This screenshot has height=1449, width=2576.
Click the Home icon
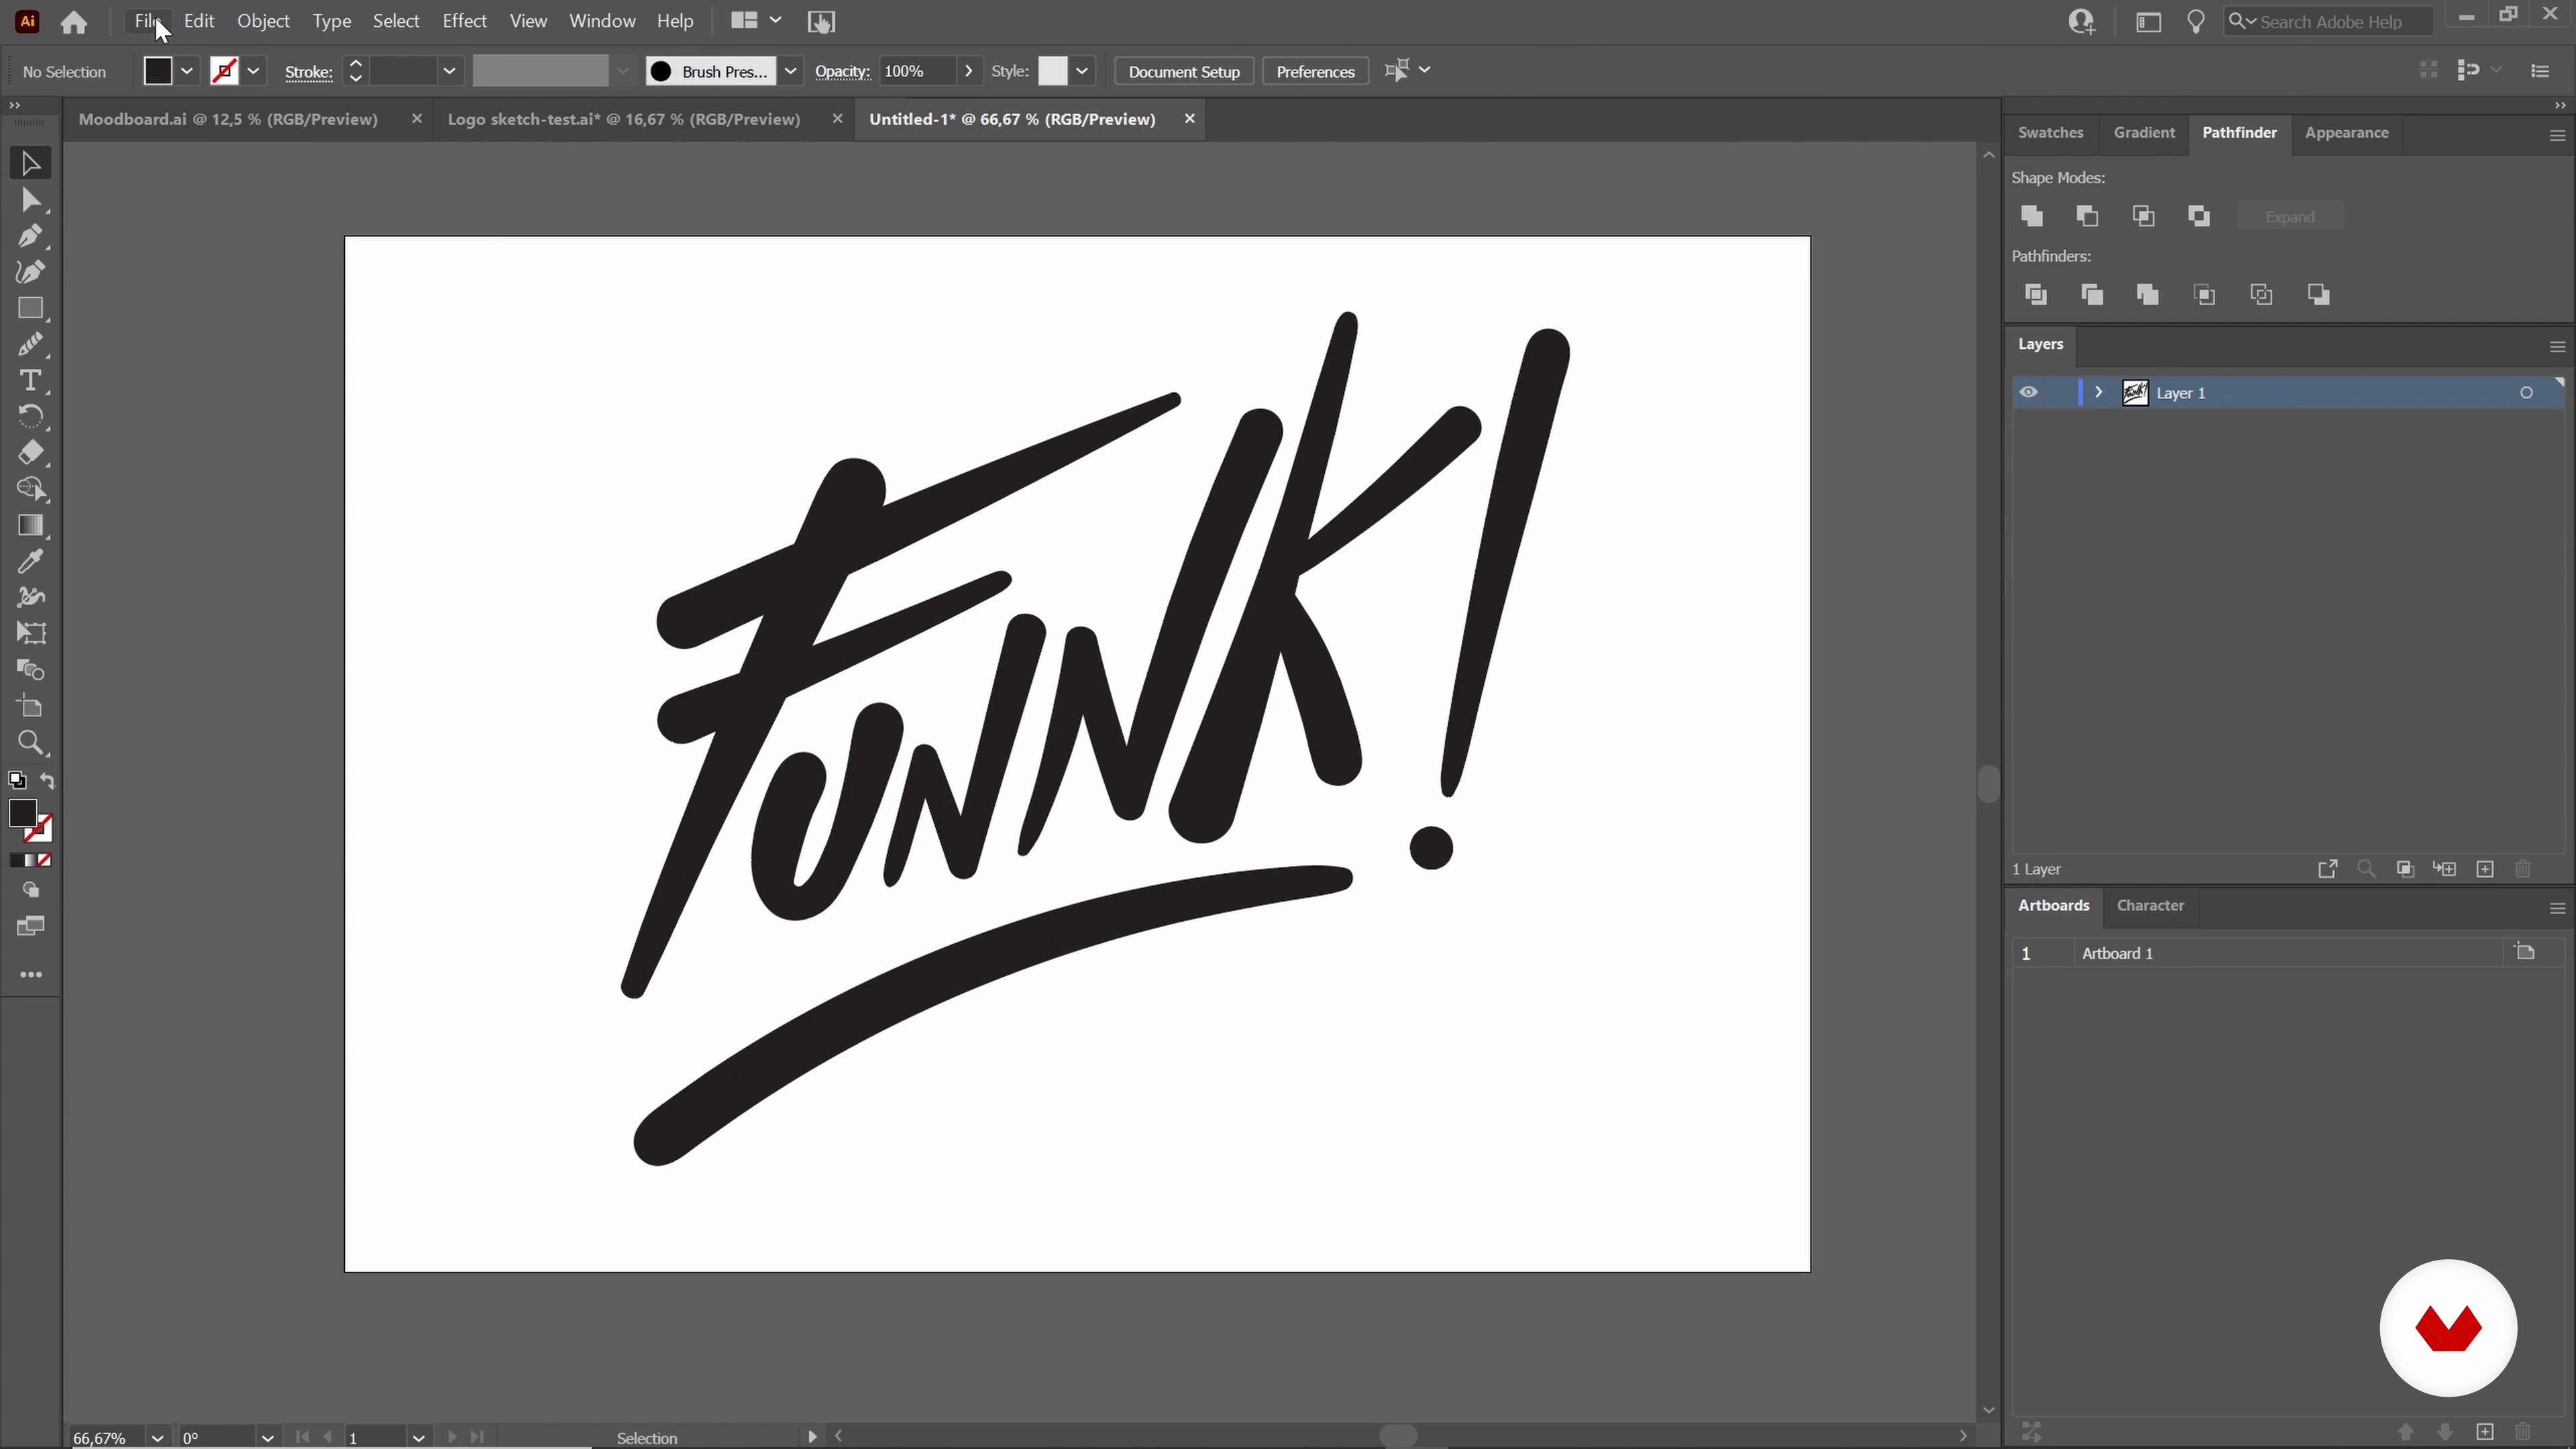tap(73, 22)
